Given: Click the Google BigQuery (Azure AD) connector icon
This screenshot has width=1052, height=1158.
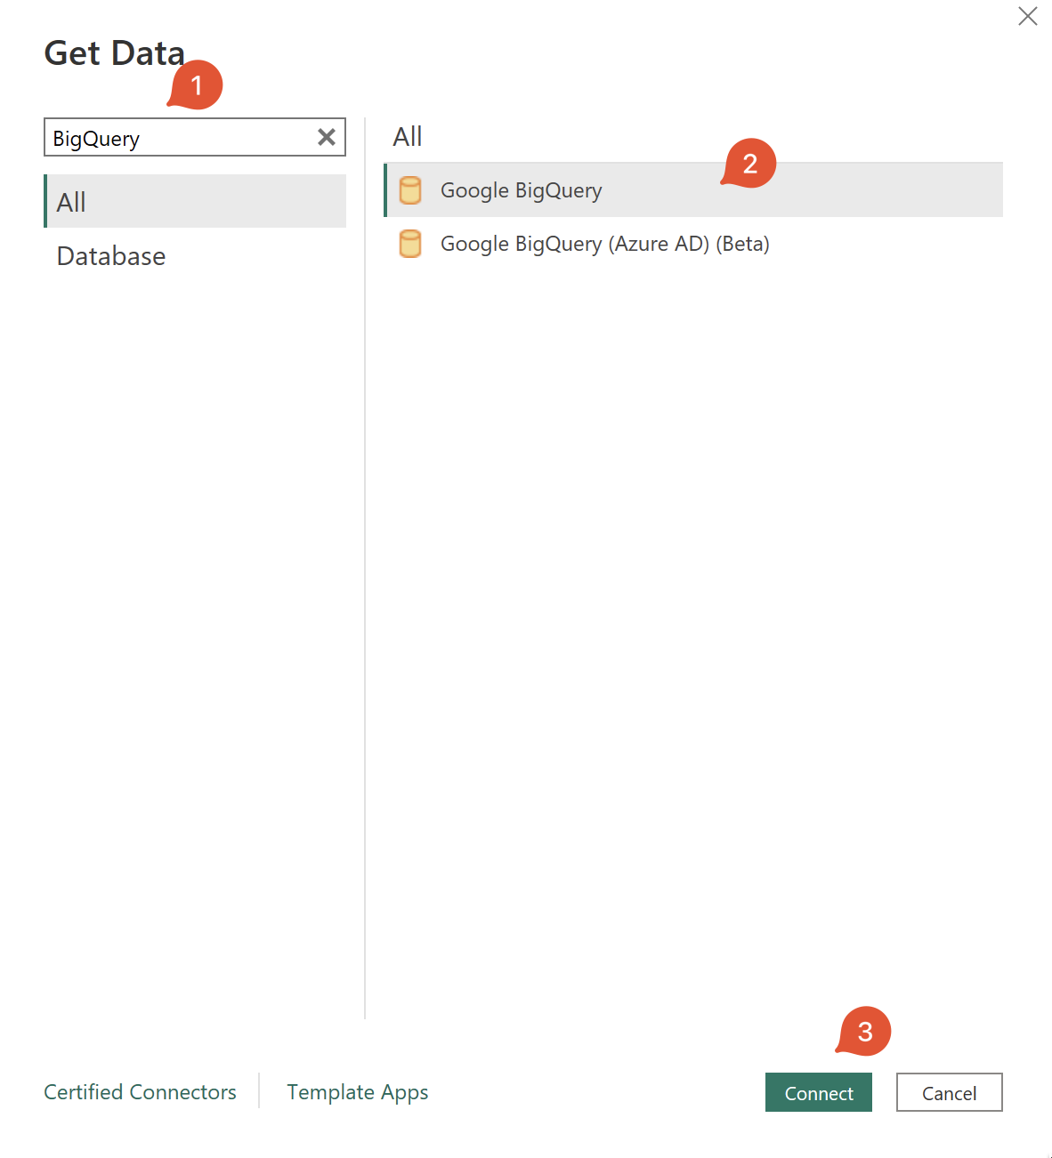Looking at the screenshot, I should pyautogui.click(x=410, y=244).
